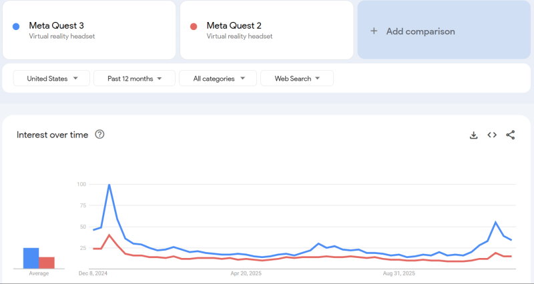This screenshot has width=534, height=284.
Task: Click the Add comparison button
Action: coord(420,31)
